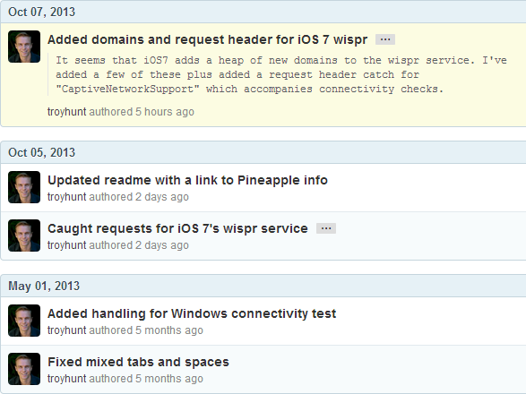Expand description of 'Caught requests for iOS 7's wispr service'
The width and height of the screenshot is (526, 394).
click(326, 228)
